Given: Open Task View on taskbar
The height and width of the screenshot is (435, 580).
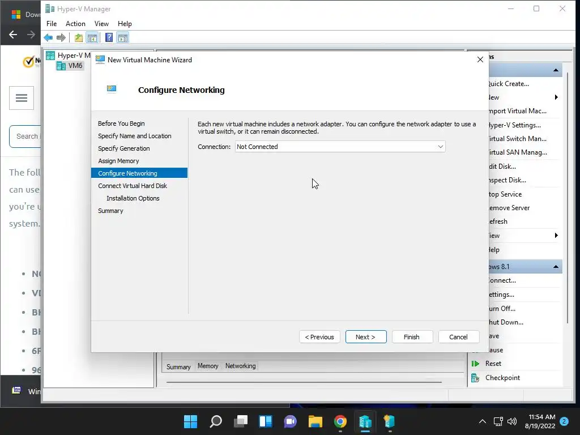Looking at the screenshot, I should (240, 421).
